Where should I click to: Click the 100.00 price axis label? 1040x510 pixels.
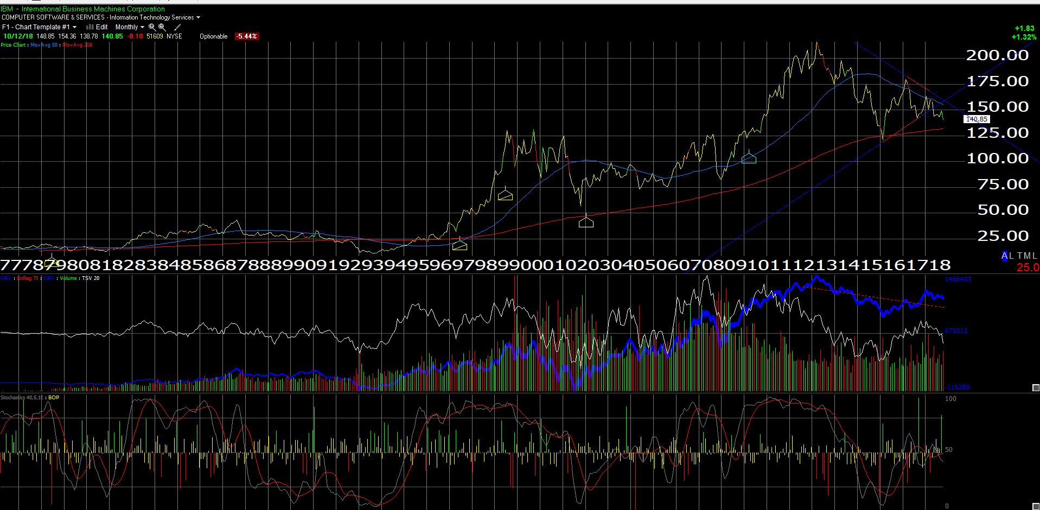(997, 158)
